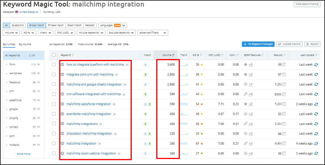This screenshot has height=165, width=325.
Task: Refresh 'mailchimp zoom webinar integration' row
Action: [316, 154]
